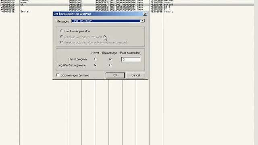Enable Sort messages by name checkbox

pos(58,75)
